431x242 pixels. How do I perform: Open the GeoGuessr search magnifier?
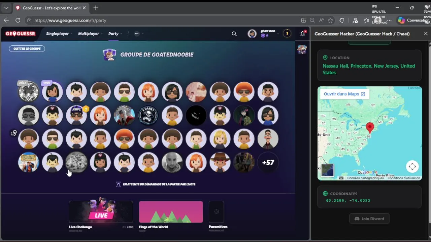tap(234, 34)
